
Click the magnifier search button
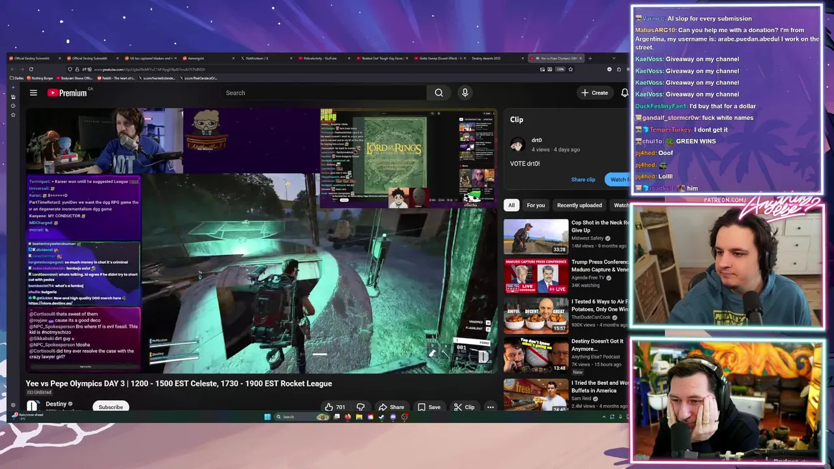pos(439,92)
